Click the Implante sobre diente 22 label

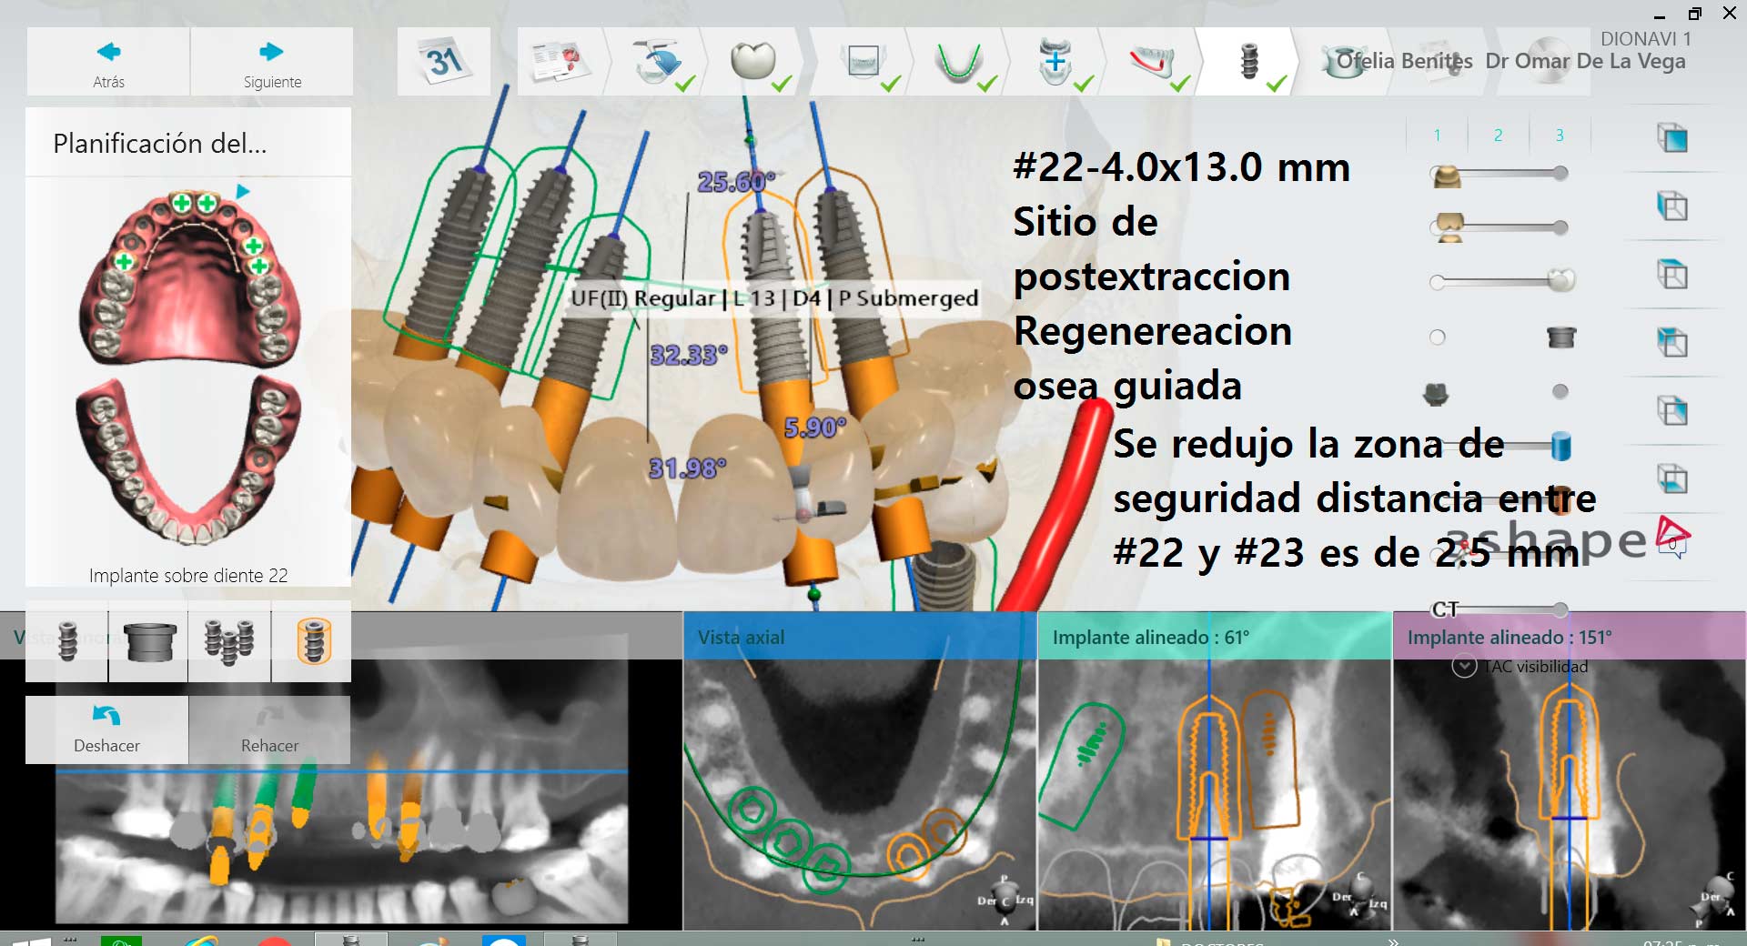[188, 576]
